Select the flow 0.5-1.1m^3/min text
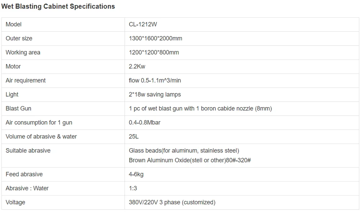This screenshot has height=215, width=361. point(155,80)
